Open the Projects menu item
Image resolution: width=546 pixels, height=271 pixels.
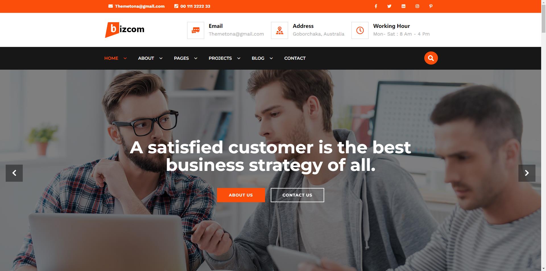(220, 58)
